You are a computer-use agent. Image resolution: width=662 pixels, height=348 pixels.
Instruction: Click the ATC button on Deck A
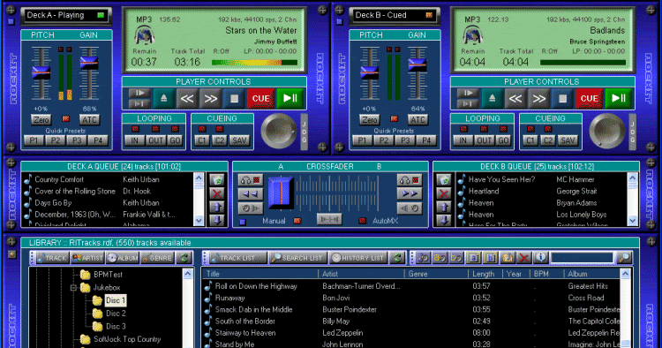[89, 120]
